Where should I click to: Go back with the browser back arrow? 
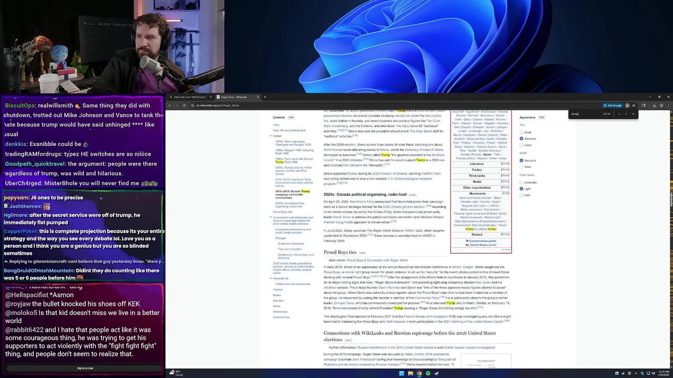click(170, 106)
